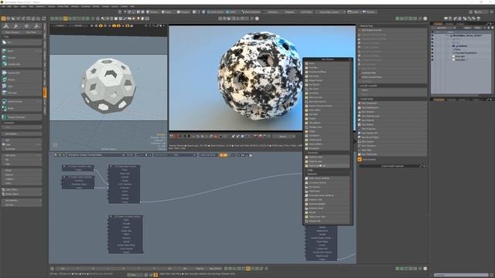495x278 pixels.
Task: Select the lower node title bar in the schematic
Action: [125, 216]
